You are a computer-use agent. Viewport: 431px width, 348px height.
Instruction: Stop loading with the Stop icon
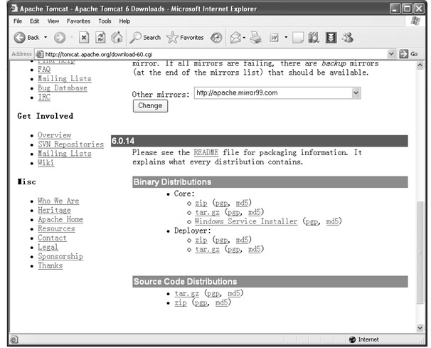click(84, 38)
